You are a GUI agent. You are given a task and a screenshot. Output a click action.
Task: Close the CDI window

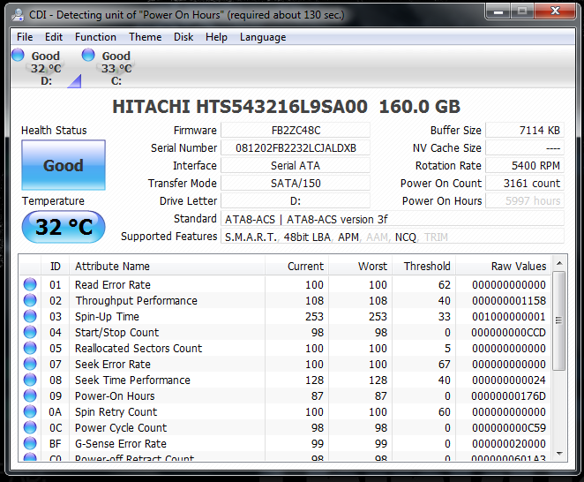coord(555,11)
